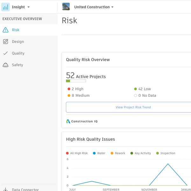This screenshot has width=191, height=191.
Task: Expand the United Construction account dropdown
Action: 94,7
